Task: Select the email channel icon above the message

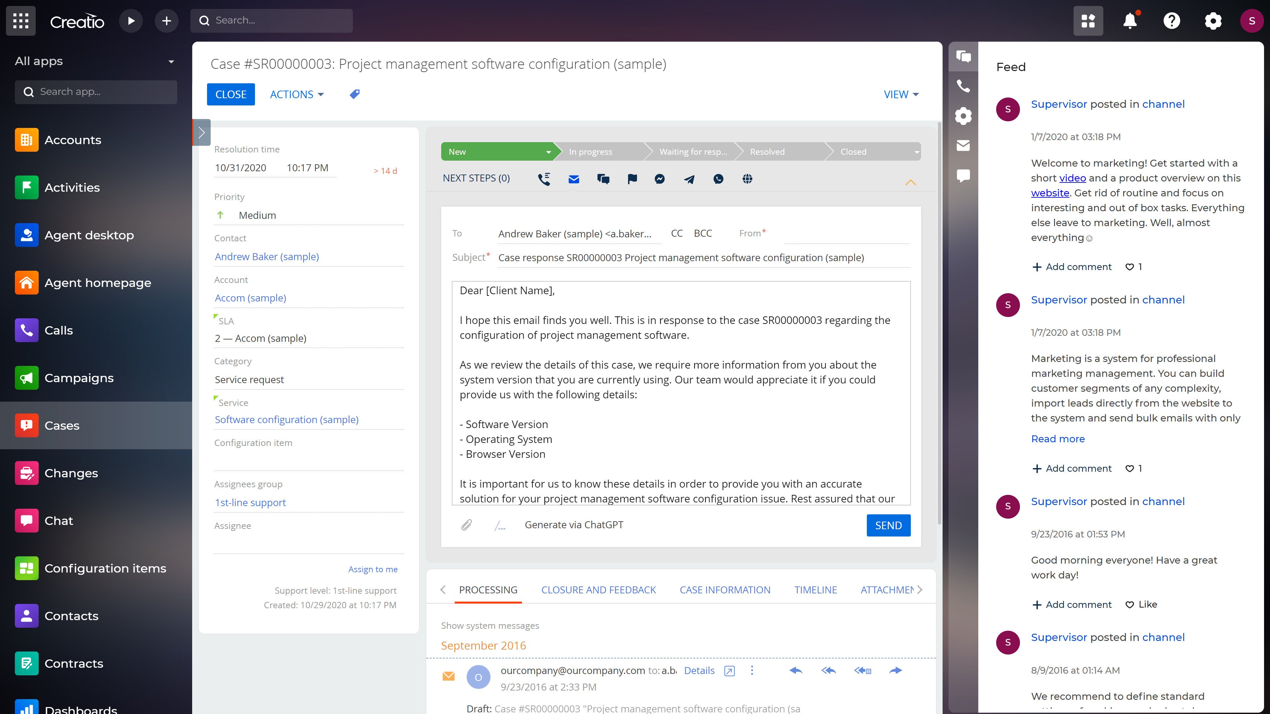Action: pos(573,179)
